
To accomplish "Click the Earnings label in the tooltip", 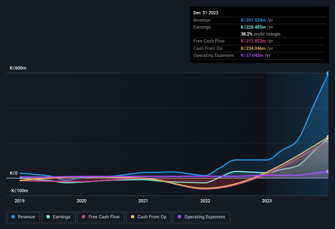I will tap(202, 27).
